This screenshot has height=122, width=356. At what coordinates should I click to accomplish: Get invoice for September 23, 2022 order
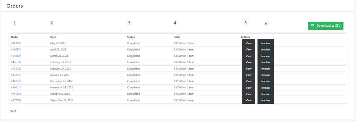(265, 100)
